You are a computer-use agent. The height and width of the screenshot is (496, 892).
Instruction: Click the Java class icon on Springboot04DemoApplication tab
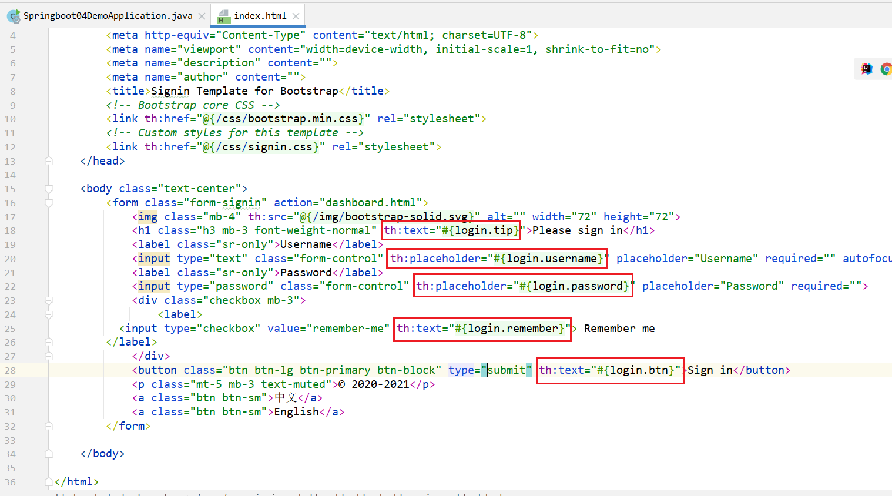tap(13, 16)
